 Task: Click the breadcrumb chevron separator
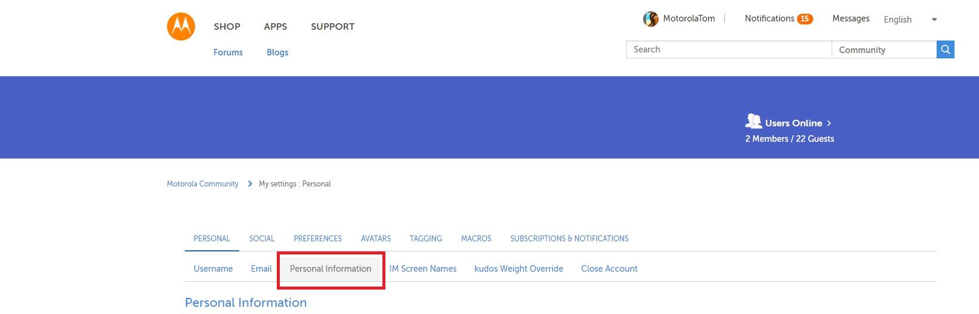(x=250, y=184)
